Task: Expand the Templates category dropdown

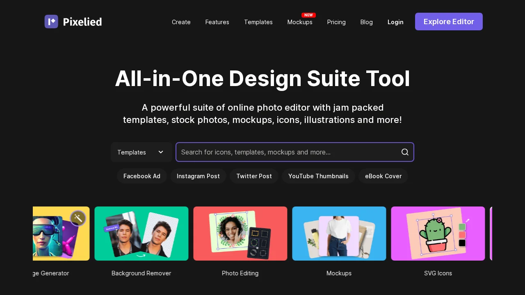Action: pyautogui.click(x=141, y=152)
